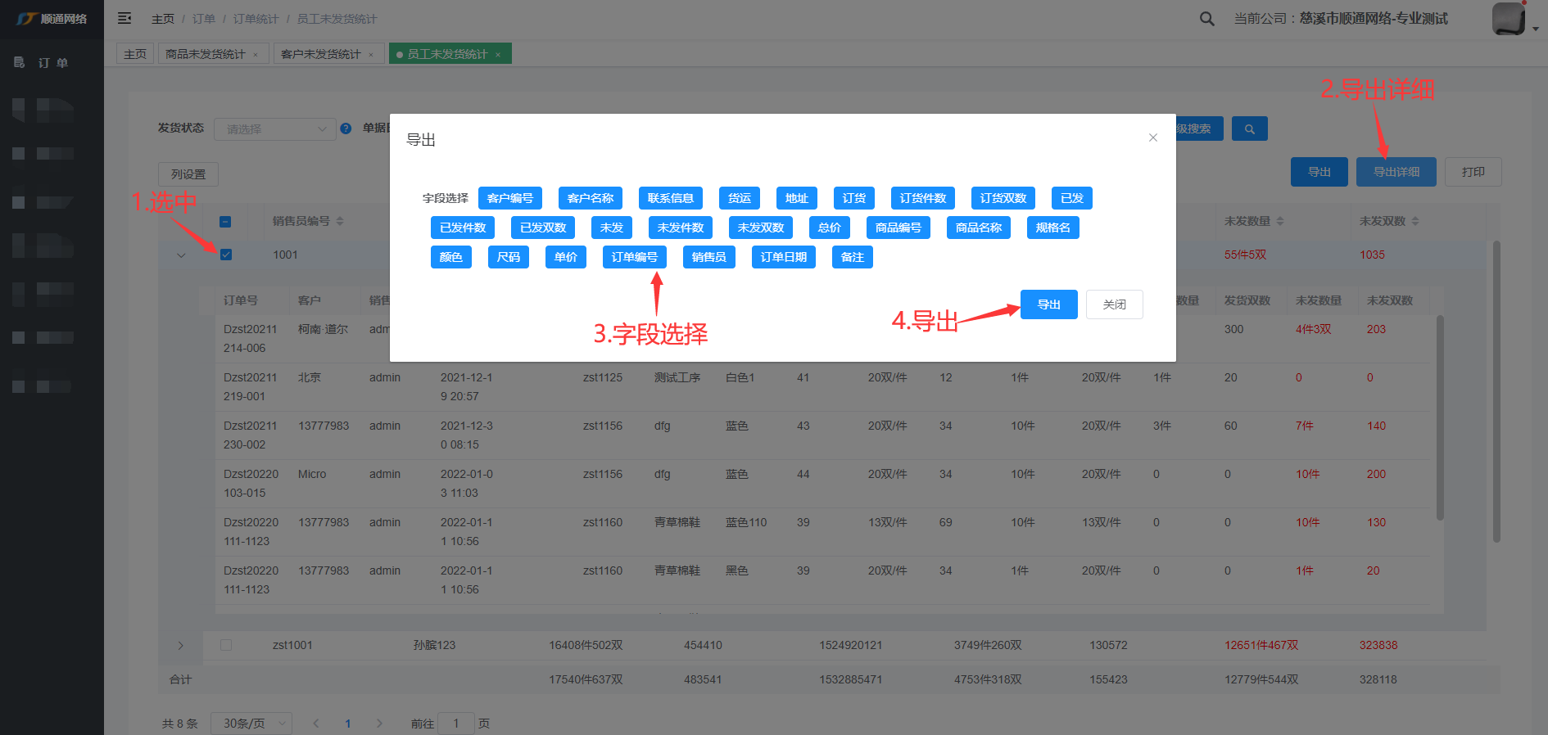Click the 订单 sidebar menu icon
Viewport: 1548px width, 735px height.
20,62
